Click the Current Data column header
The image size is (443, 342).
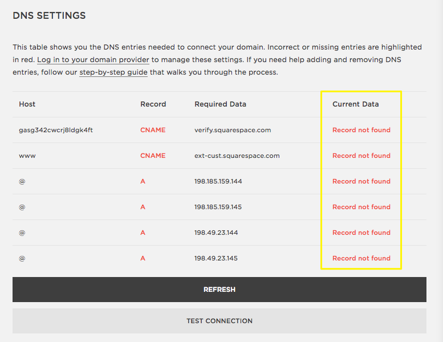point(355,104)
